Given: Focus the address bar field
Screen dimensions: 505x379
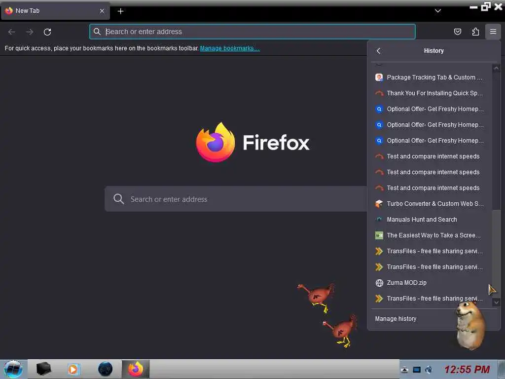Looking at the screenshot, I should 252,32.
